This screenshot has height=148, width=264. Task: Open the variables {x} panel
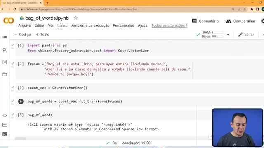click(x=5, y=62)
